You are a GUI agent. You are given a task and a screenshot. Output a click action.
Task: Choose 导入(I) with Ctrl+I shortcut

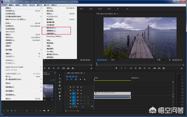point(22,77)
